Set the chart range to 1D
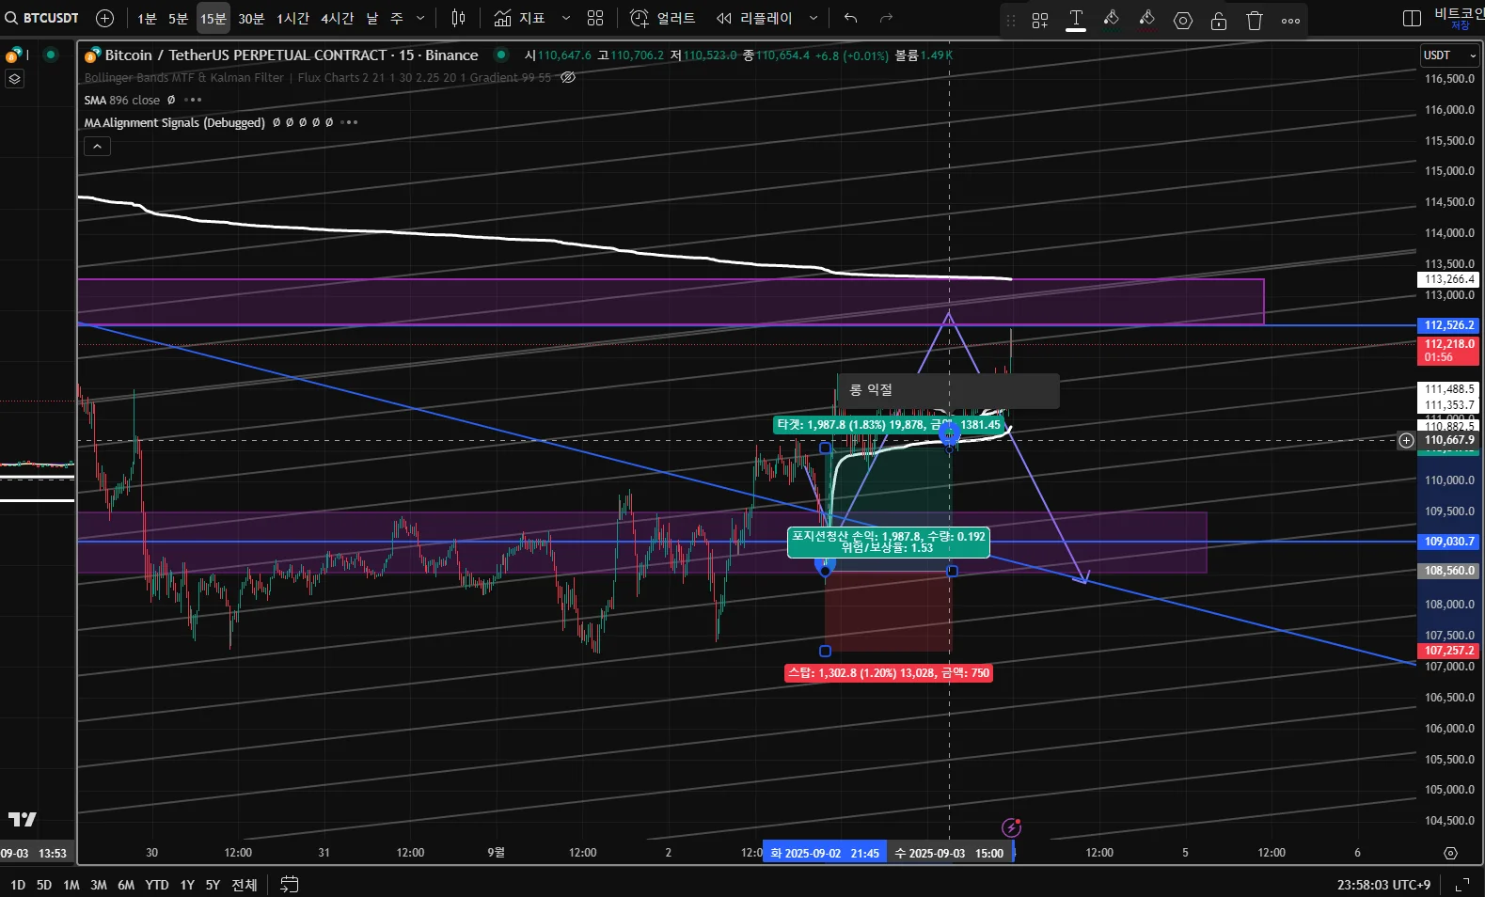 point(18,885)
